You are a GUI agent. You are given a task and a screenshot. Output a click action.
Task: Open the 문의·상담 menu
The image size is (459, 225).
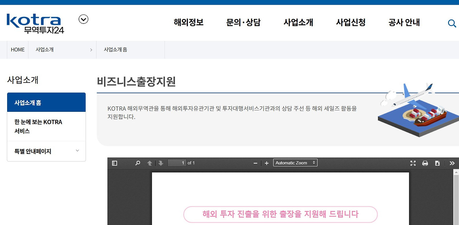point(243,22)
